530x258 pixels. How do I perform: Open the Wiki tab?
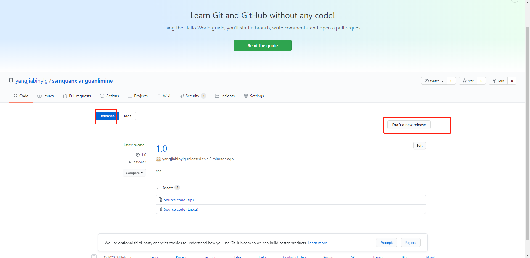163,96
